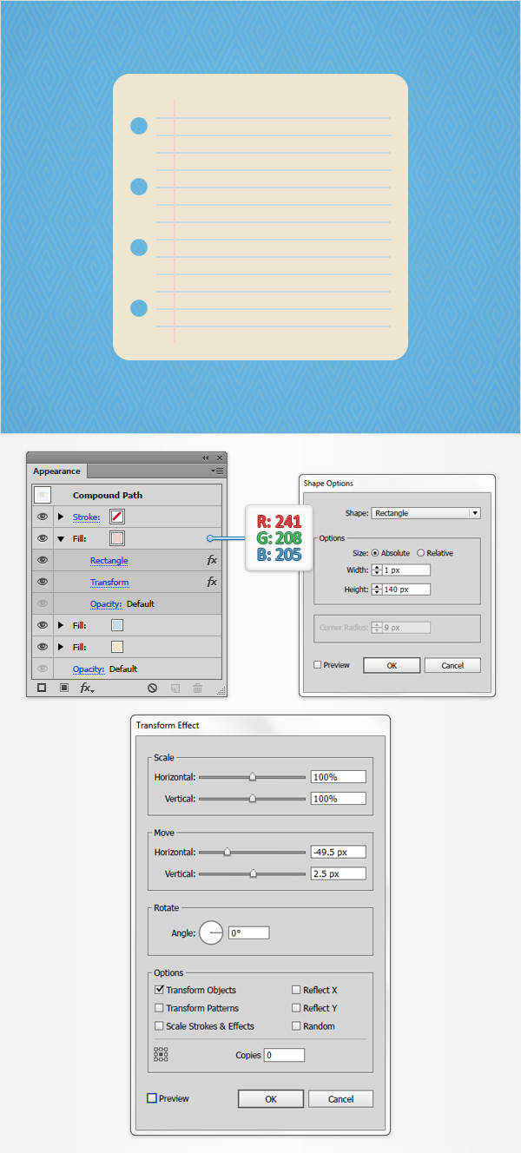Click the Clear Appearance icon
Viewport: 521px width, 1153px height.
[x=152, y=688]
